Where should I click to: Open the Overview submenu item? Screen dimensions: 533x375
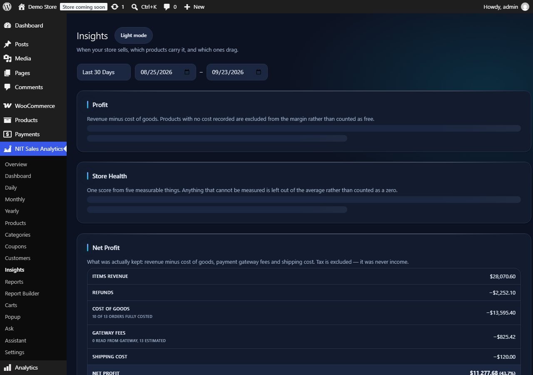point(16,164)
